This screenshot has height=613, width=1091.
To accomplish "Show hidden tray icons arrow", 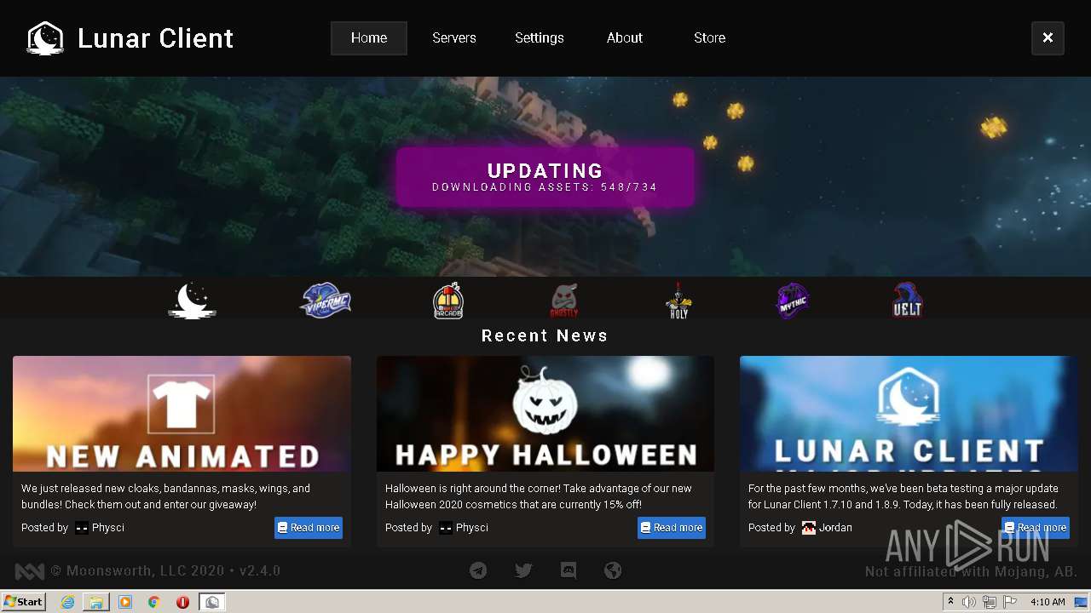I will tap(950, 602).
